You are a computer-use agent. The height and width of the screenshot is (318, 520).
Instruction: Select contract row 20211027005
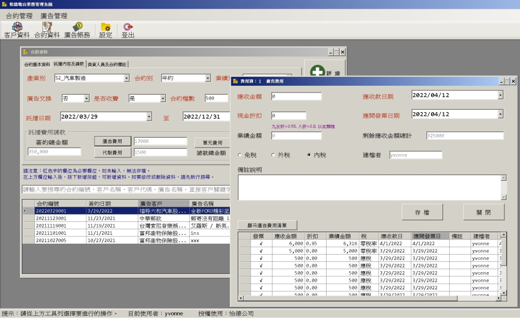click(x=126, y=240)
